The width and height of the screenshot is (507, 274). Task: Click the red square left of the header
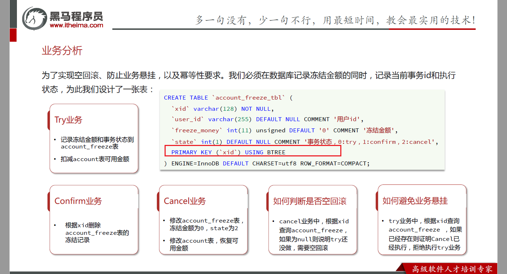pos(13,35)
